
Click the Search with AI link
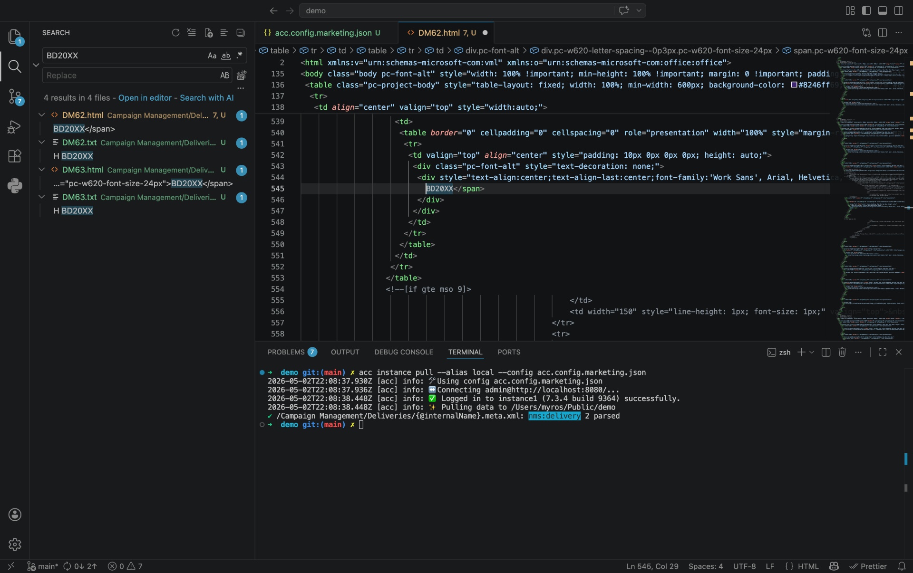coord(207,98)
